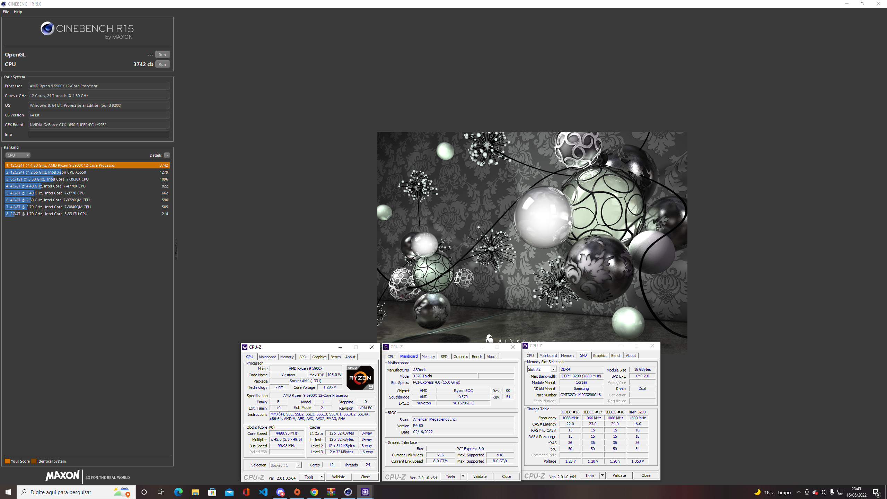The image size is (887, 499).
Task: Open OneDrive tray icon
Action: 815,492
